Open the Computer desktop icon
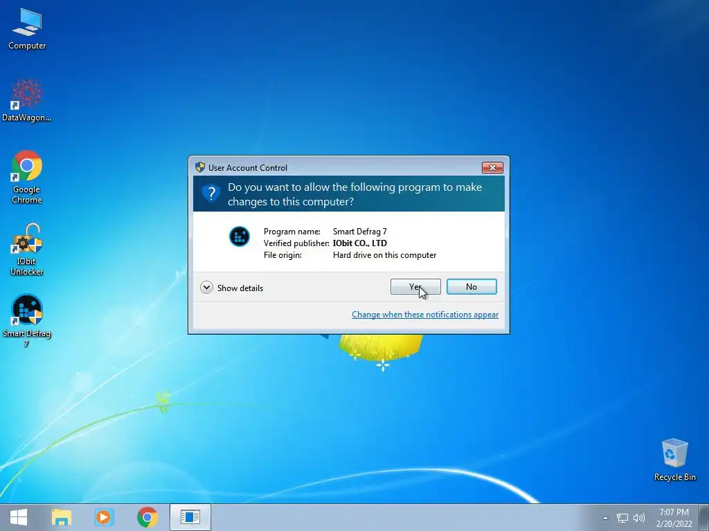The height and width of the screenshot is (531, 709). click(27, 29)
